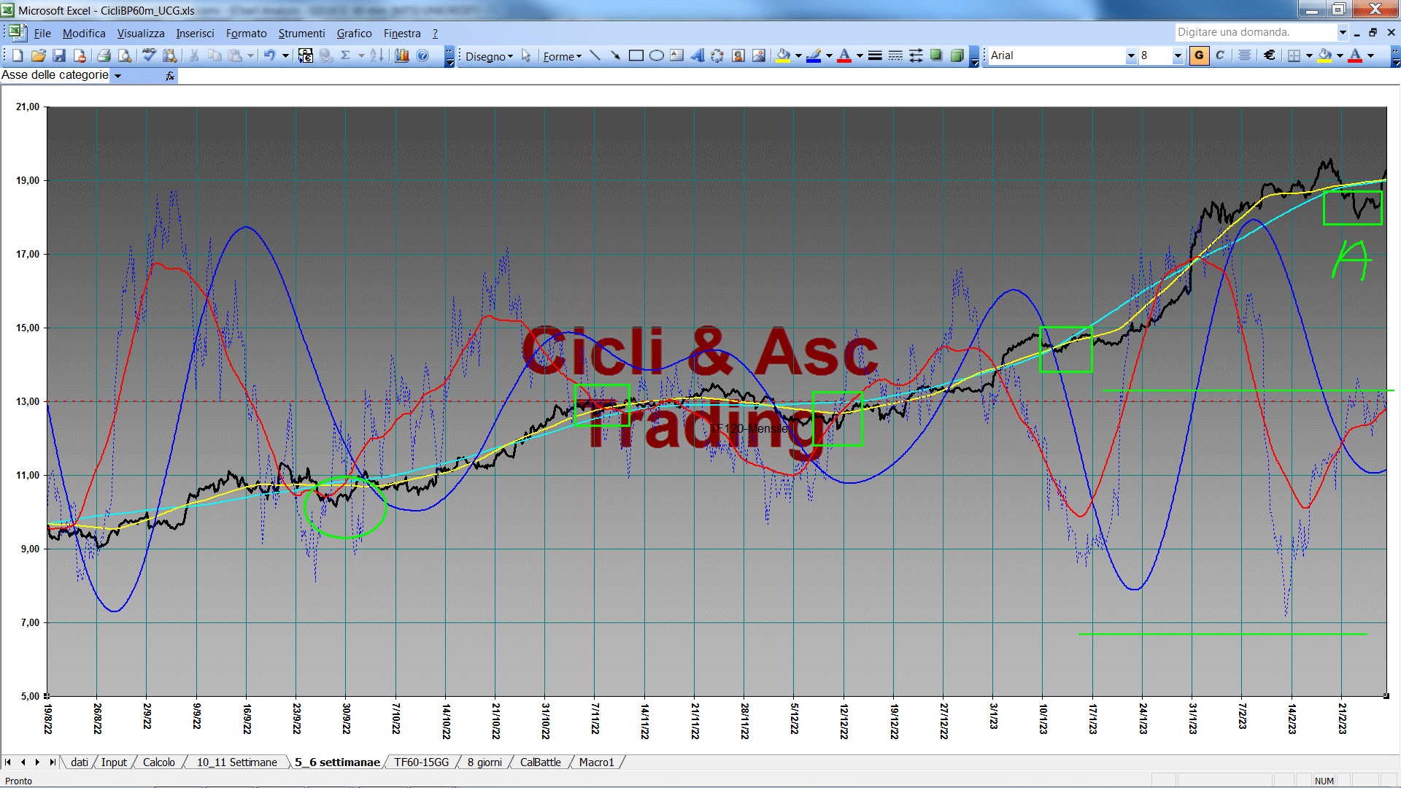
Task: Toggle italic (C) formatting
Action: click(1220, 55)
